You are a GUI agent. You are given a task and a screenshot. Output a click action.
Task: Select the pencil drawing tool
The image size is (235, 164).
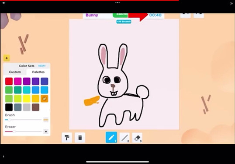111,137
